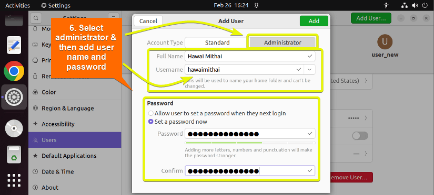Image resolution: width=434 pixels, height=195 pixels.
Task: Click the Region & Language globe icon
Action: point(35,108)
